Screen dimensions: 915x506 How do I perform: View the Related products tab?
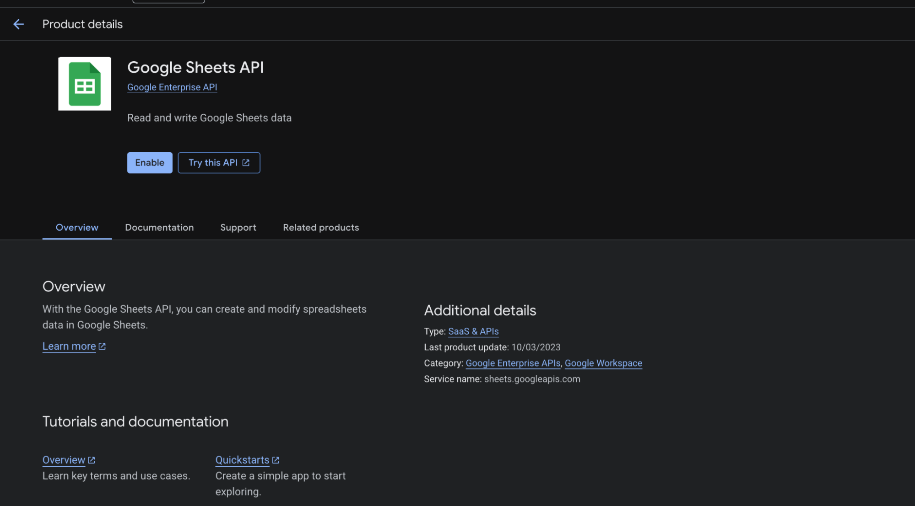(321, 228)
